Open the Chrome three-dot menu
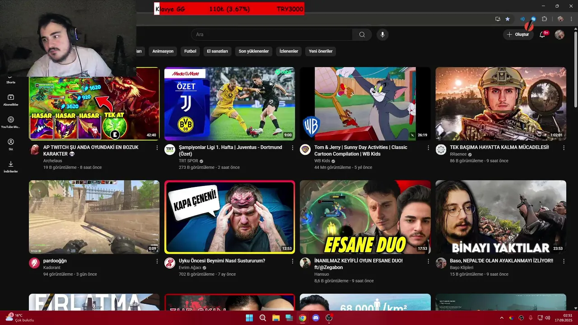This screenshot has height=325, width=578. [571, 19]
